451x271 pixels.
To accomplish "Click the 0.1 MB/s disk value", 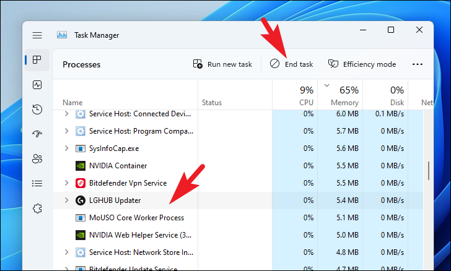I will 390,114.
